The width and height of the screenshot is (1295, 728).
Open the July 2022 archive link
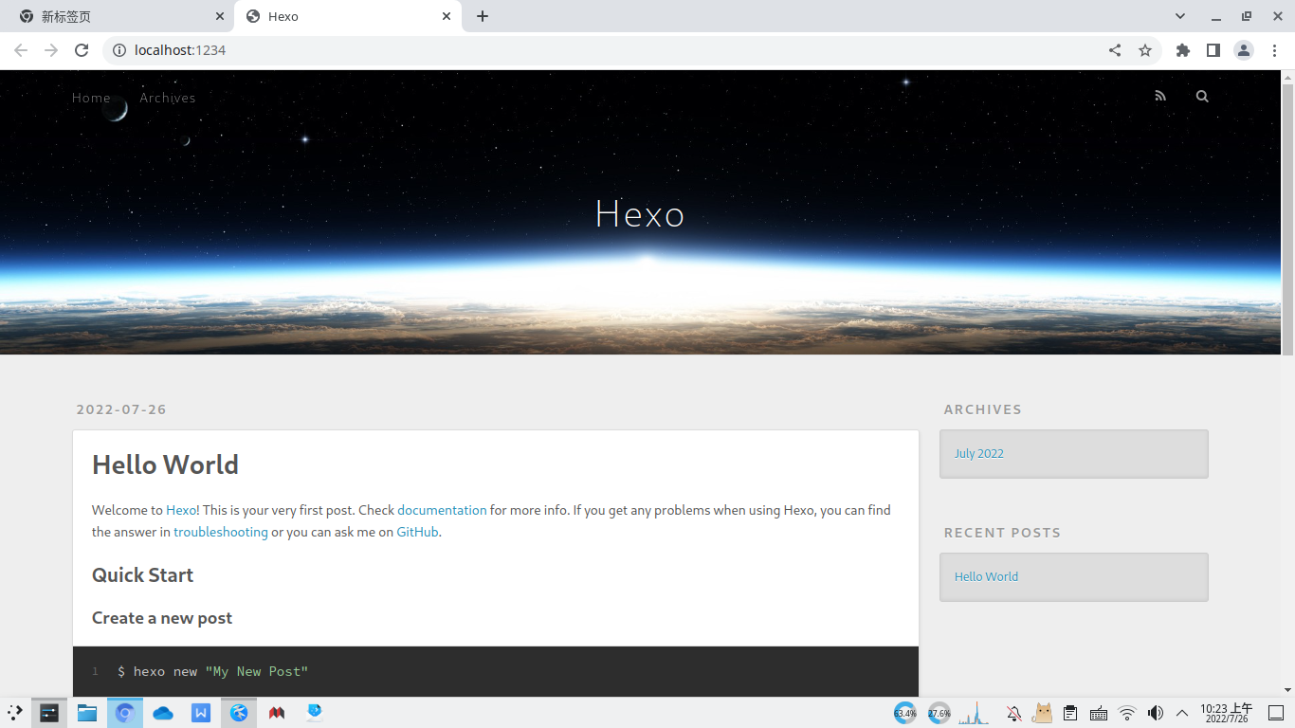[x=978, y=453]
